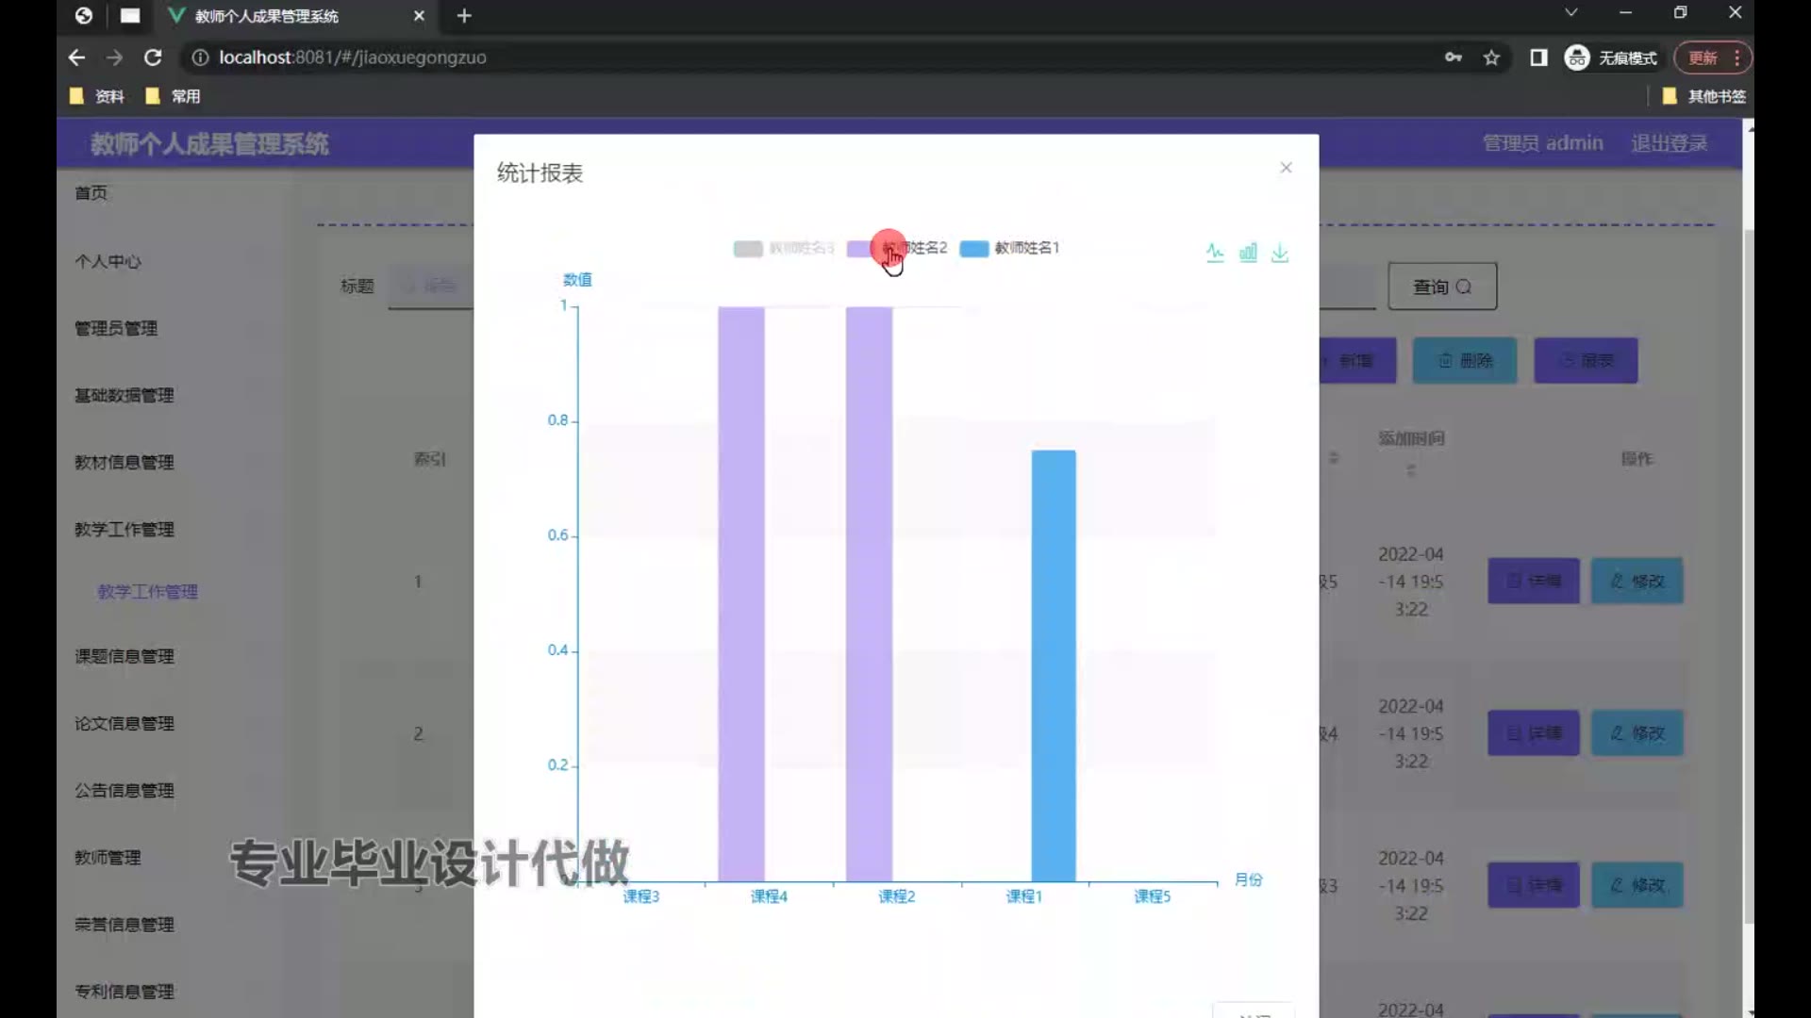Viewport: 1811px width, 1018px height.
Task: Expand 教学工作管理 sidebar menu
Action: (x=125, y=530)
